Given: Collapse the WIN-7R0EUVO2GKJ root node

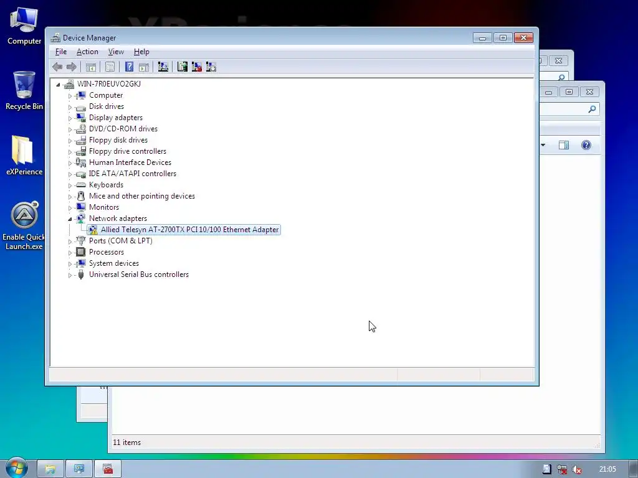Looking at the screenshot, I should click(x=58, y=85).
